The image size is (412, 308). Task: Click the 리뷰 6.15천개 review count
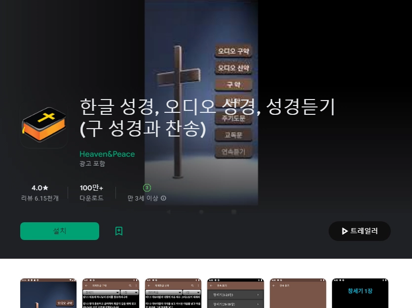[40, 198]
